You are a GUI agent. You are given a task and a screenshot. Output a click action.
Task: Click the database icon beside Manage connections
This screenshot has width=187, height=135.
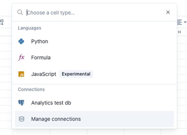(21, 119)
